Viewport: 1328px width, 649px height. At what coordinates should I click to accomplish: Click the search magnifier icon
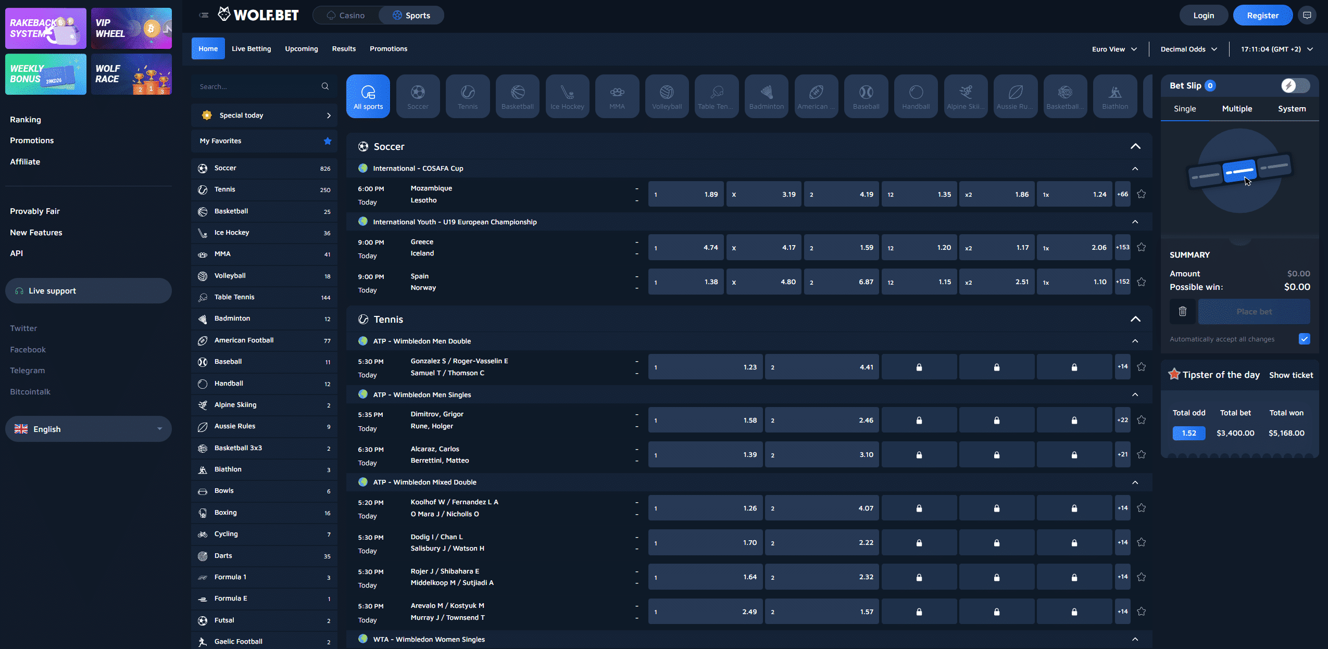pyautogui.click(x=325, y=86)
